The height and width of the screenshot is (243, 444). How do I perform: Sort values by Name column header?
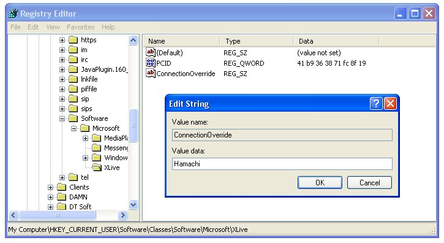point(181,41)
